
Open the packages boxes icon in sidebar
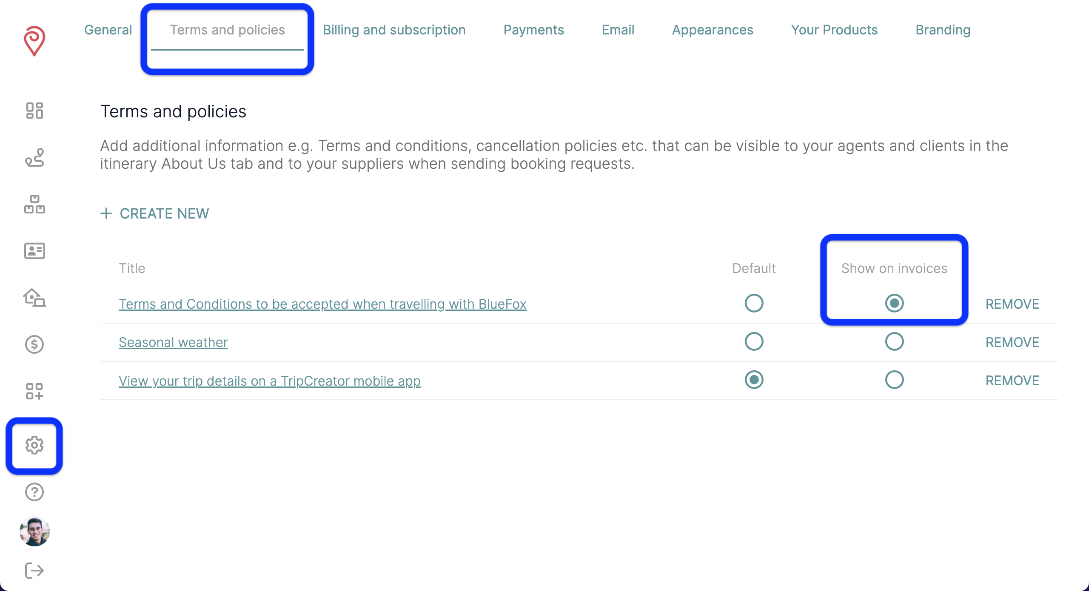34,205
